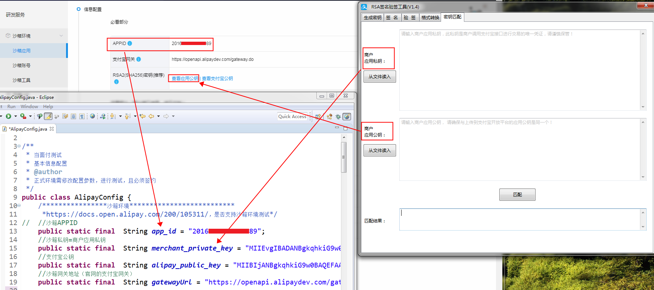The height and width of the screenshot is (290, 654).
Task: Switch to the 格式转换 tab
Action: click(430, 17)
